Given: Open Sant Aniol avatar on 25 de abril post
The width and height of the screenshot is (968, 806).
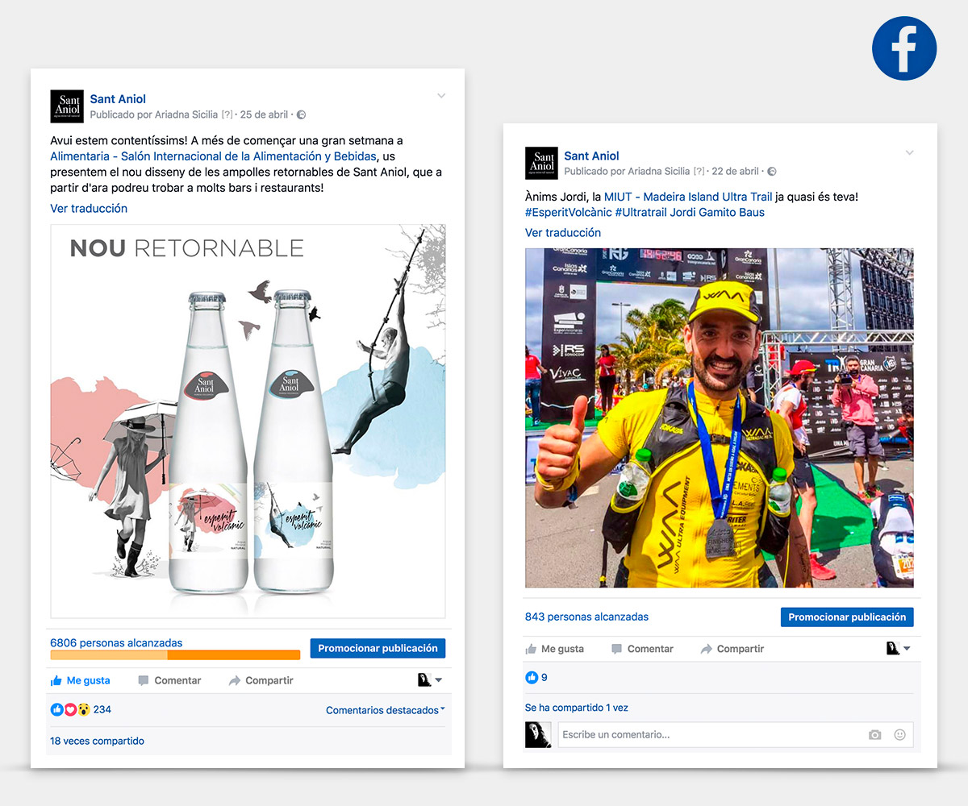Looking at the screenshot, I should click(x=66, y=106).
